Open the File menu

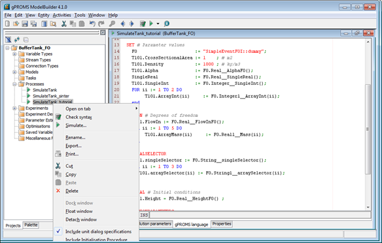tap(8, 15)
